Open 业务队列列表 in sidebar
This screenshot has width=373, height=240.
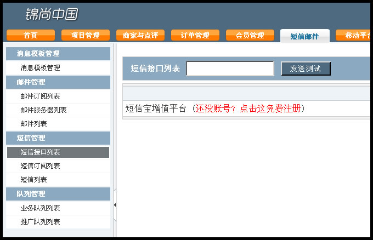[x=58, y=208]
